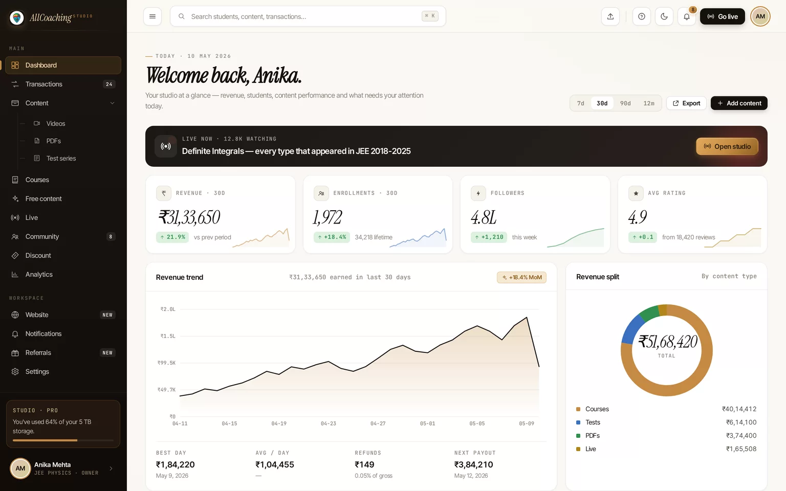786x491 pixels.
Task: Click the lightning icon on the Followers card
Action: [x=478, y=193]
